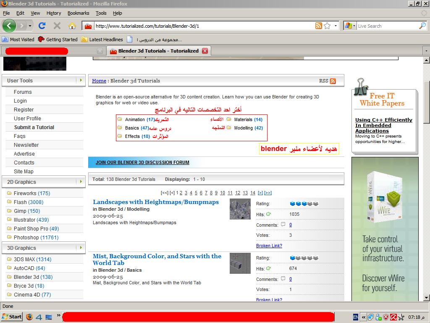Click the Firefox icon in the taskbar
The image size is (430, 323).
pos(29,317)
